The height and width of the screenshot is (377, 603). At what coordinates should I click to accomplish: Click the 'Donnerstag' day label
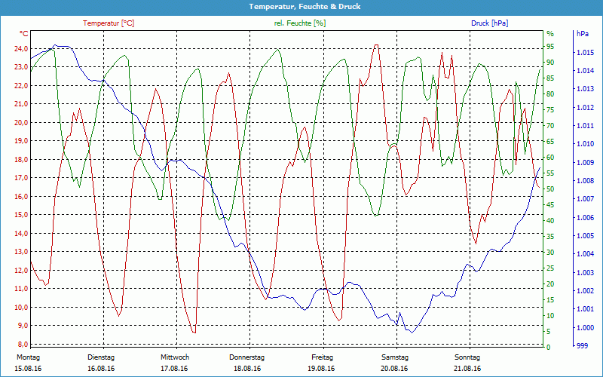click(x=247, y=357)
